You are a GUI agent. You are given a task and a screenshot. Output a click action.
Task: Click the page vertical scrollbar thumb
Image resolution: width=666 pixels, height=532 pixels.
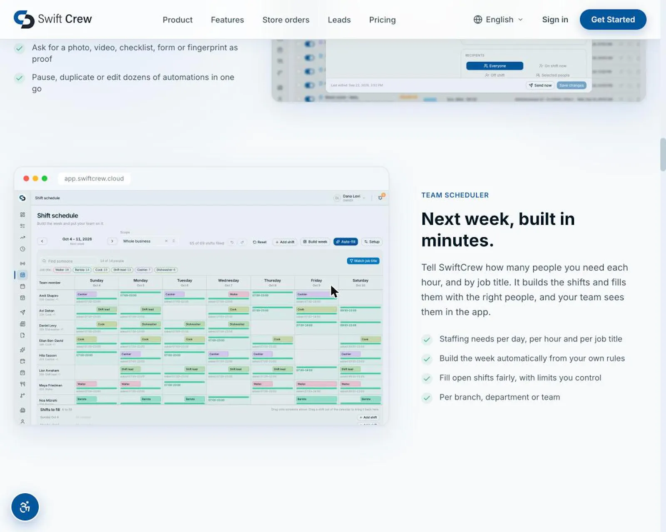[x=663, y=154]
